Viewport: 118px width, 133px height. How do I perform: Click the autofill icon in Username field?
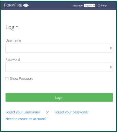click(111, 48)
